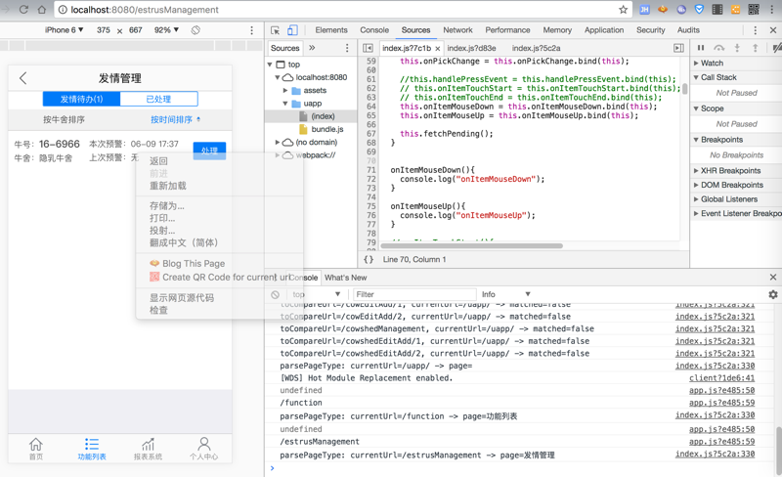
Task: Select the 发情待办(1) segment
Action: 81,99
